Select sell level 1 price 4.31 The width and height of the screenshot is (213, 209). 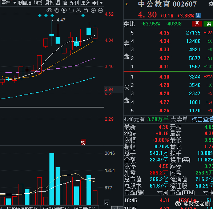pos(164,67)
